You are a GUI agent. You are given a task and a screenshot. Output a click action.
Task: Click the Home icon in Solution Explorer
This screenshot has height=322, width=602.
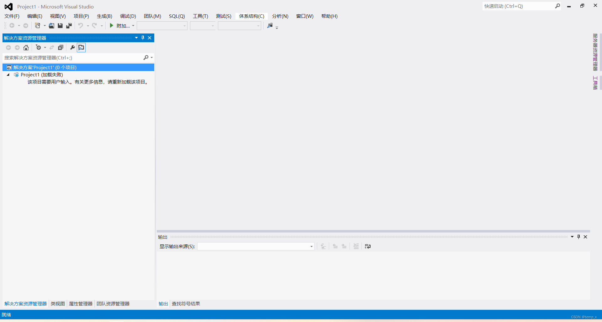26,48
